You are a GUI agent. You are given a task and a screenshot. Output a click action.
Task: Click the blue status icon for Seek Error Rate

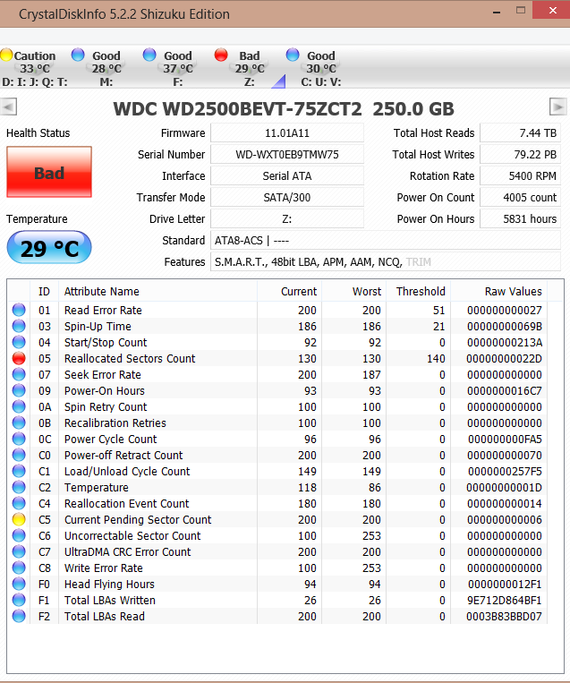point(19,374)
